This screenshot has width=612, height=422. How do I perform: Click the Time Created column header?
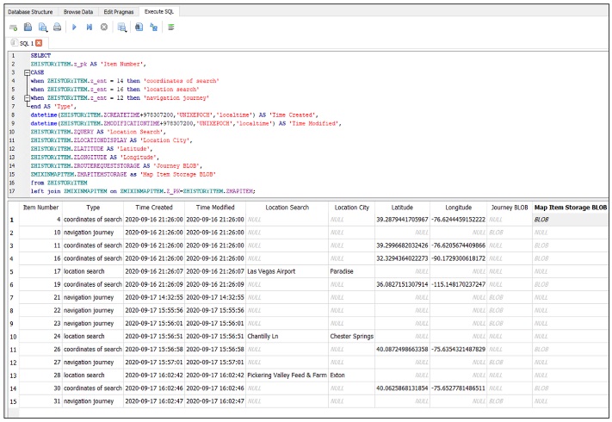pos(153,208)
